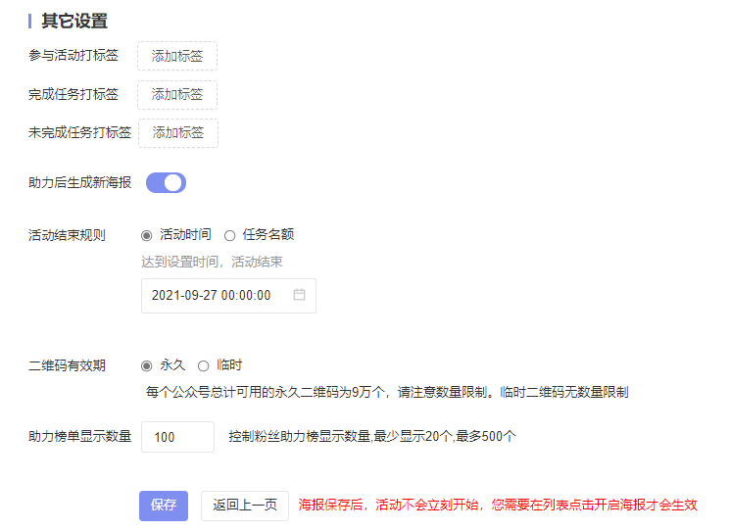Go back with 返回上一页 button
Image resolution: width=730 pixels, height=531 pixels.
pyautogui.click(x=245, y=506)
